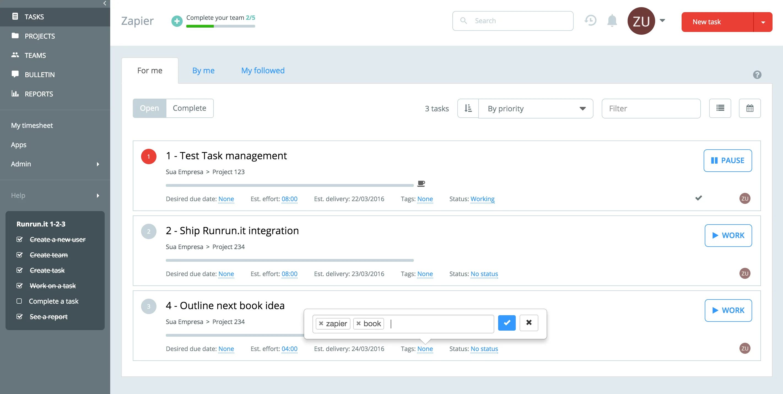Expand the Help submenu
The width and height of the screenshot is (783, 394).
coord(55,195)
